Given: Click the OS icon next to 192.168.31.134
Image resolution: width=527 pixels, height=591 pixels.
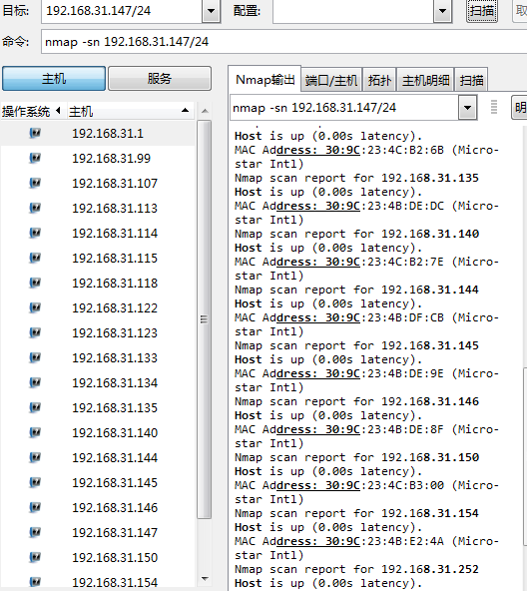Looking at the screenshot, I should coord(35,382).
